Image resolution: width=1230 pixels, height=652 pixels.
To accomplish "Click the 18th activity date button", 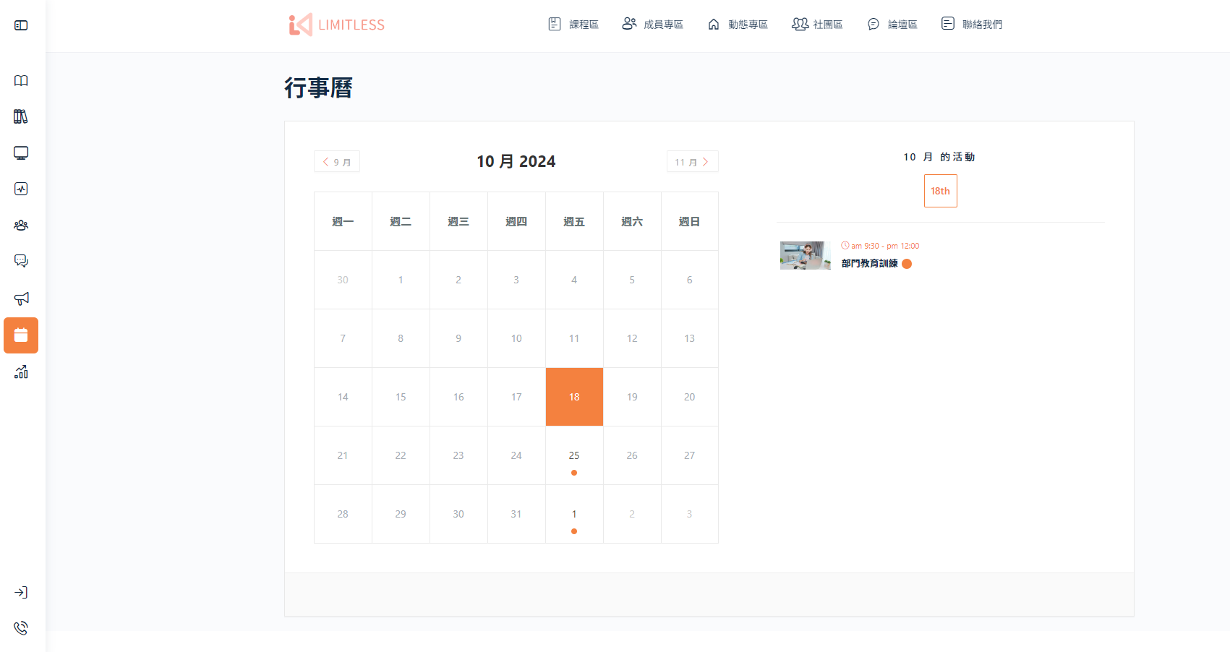I will pyautogui.click(x=940, y=191).
